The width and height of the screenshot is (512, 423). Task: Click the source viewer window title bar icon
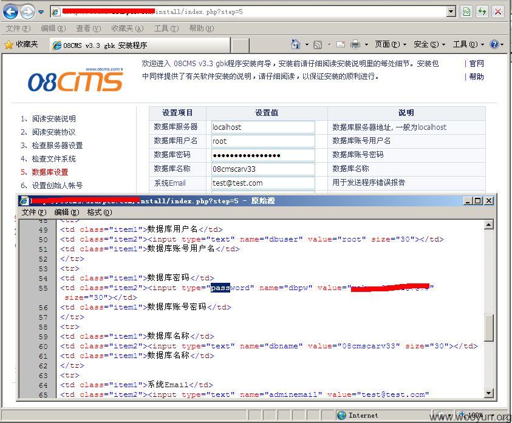(24, 201)
